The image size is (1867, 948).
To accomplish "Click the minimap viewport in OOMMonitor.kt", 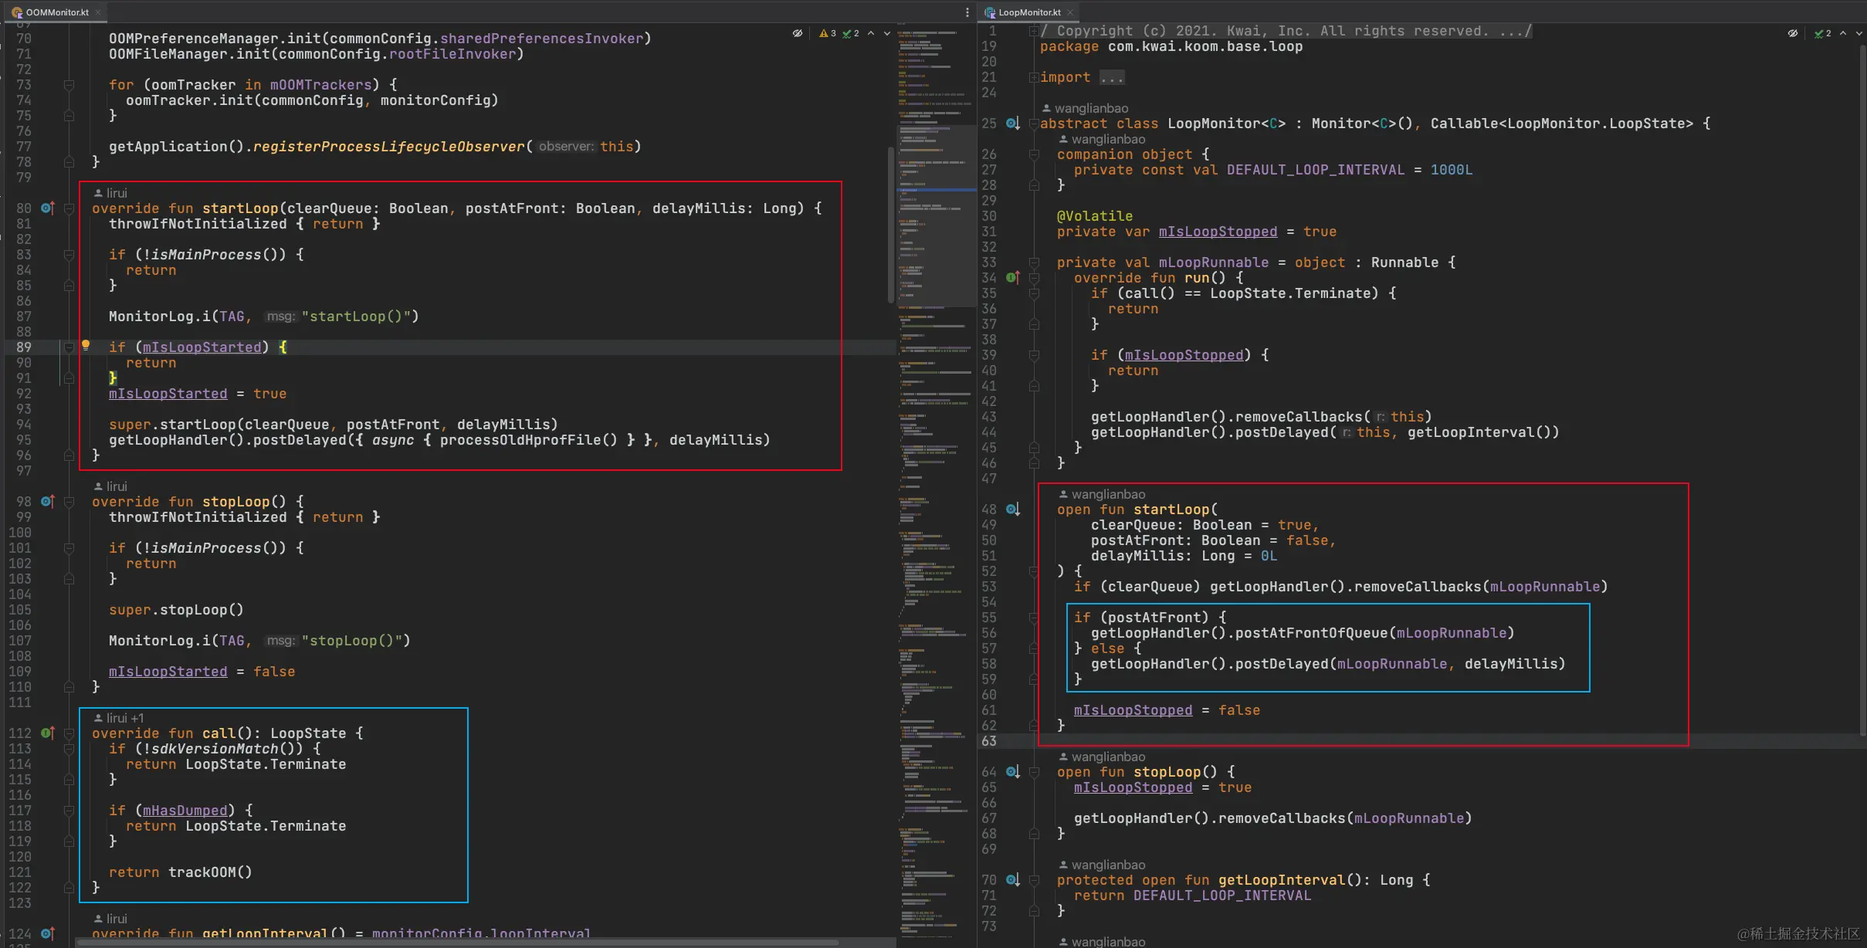I will (x=937, y=216).
